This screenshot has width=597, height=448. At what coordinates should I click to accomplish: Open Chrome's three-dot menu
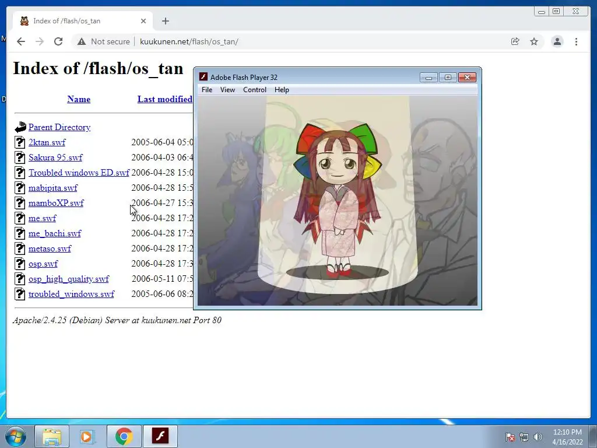pos(576,41)
